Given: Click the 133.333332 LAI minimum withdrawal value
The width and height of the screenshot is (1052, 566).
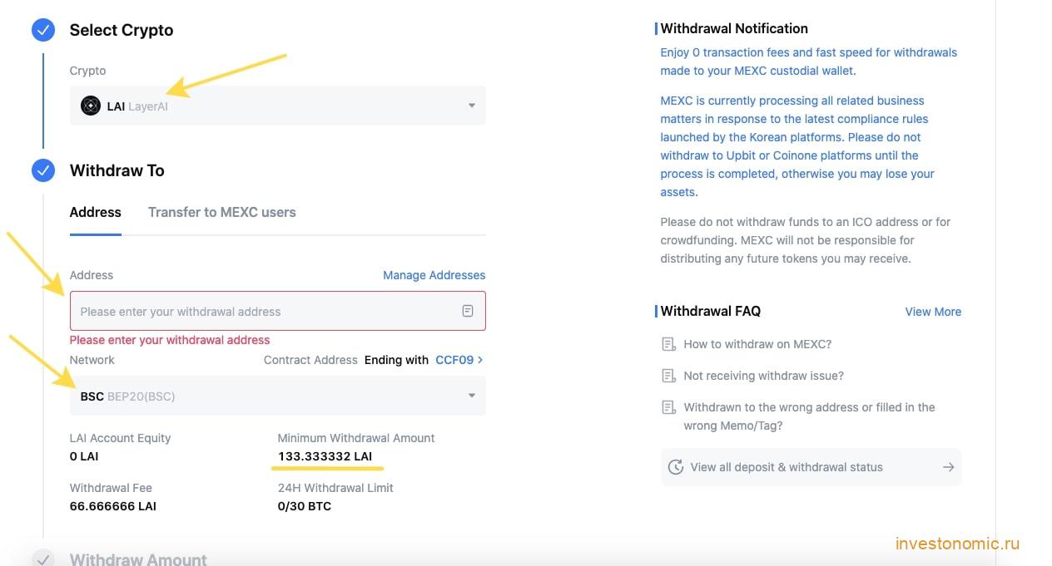Looking at the screenshot, I should pyautogui.click(x=325, y=456).
